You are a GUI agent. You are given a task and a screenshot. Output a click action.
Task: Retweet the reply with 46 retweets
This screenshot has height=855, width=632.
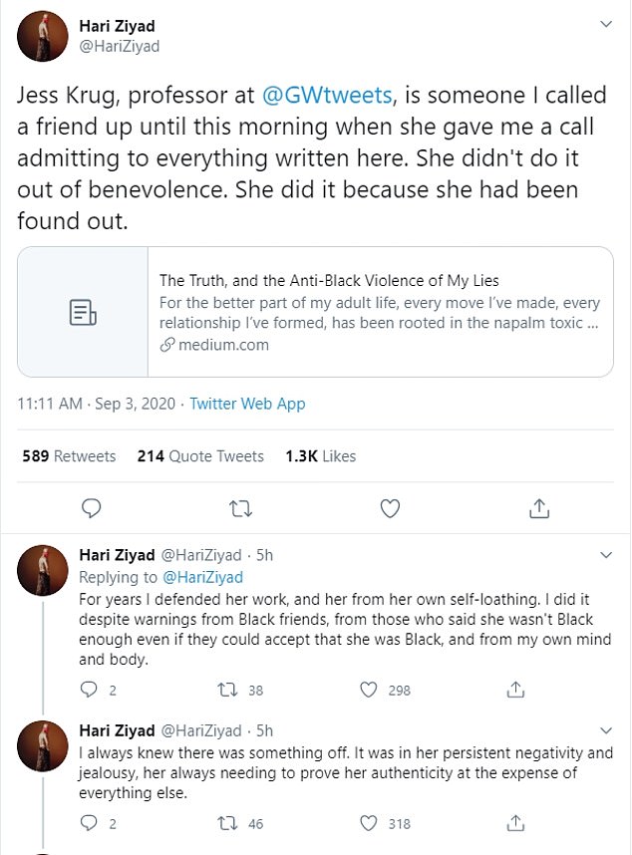(x=226, y=822)
